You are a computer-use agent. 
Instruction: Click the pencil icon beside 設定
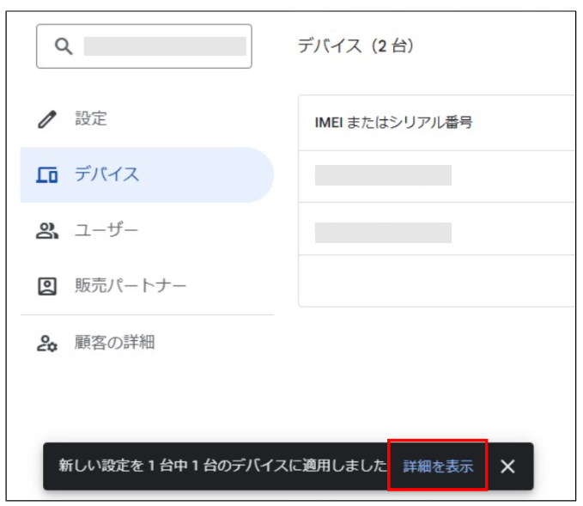click(x=47, y=120)
